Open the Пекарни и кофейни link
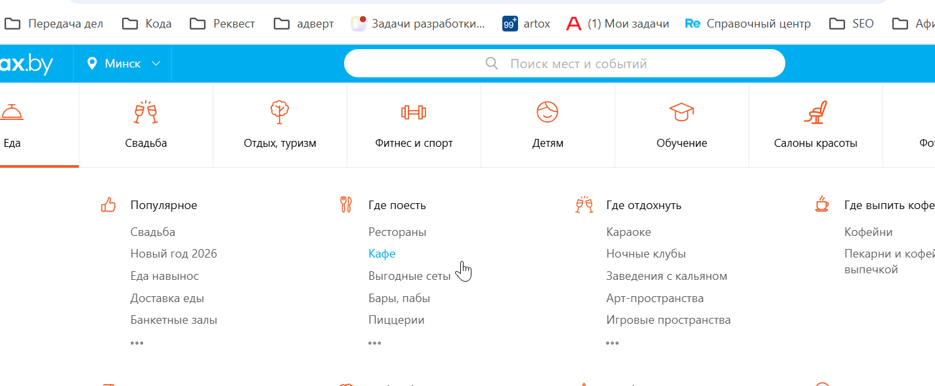Screen dimensions: 935x386 (890, 261)
